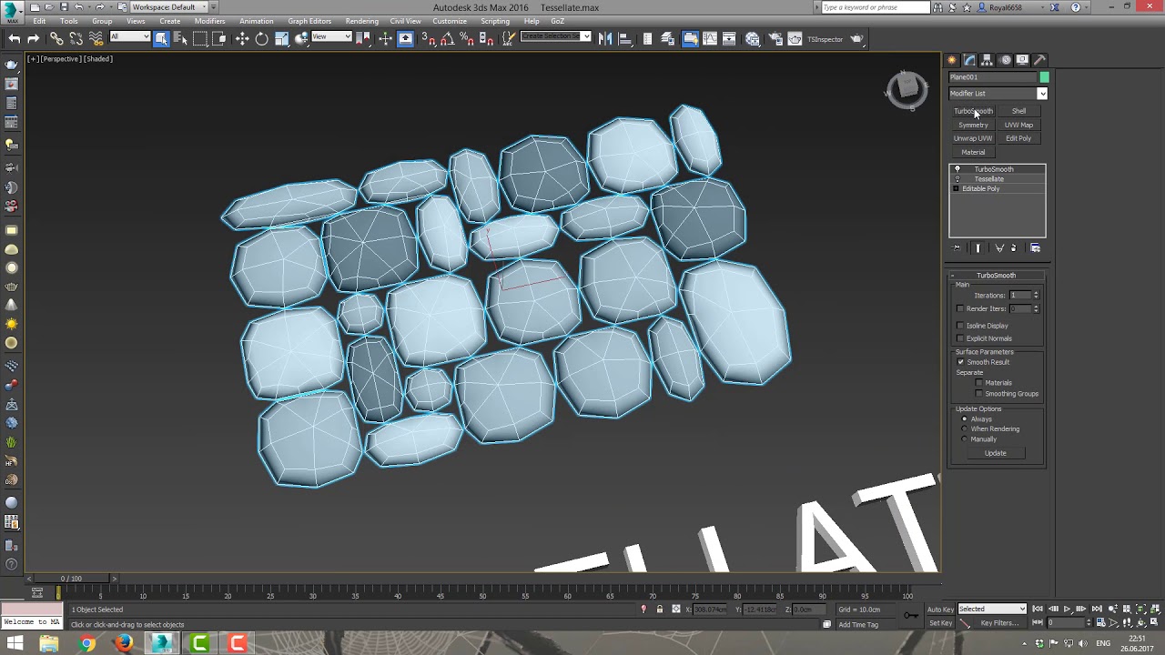Open the Scripting menu

[x=495, y=21]
